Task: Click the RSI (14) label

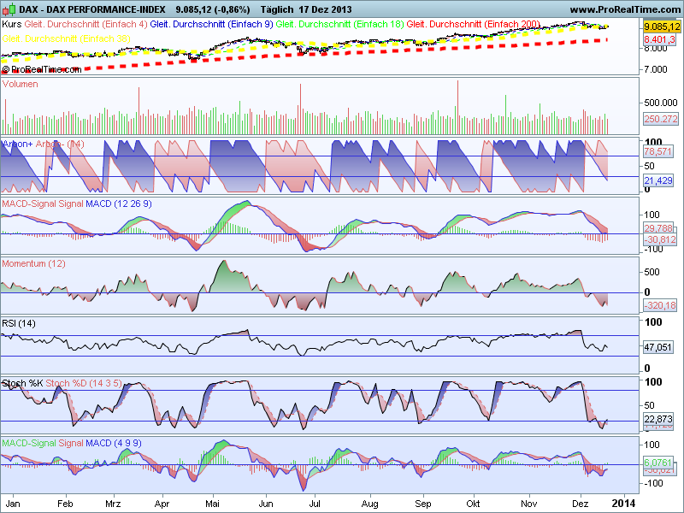Action: (x=19, y=323)
